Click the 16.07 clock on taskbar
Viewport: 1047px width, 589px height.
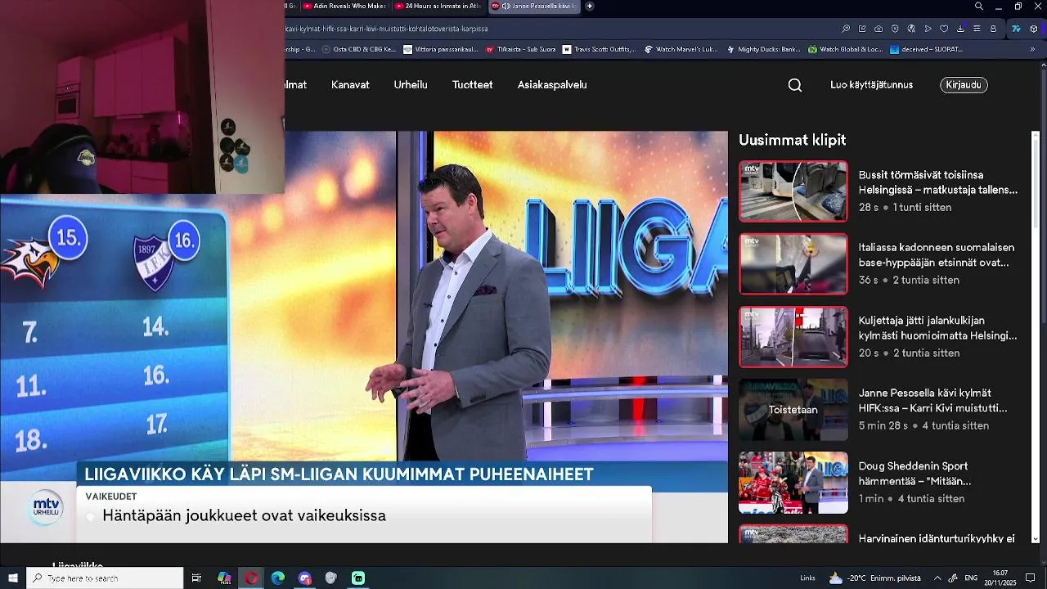coord(1000,578)
